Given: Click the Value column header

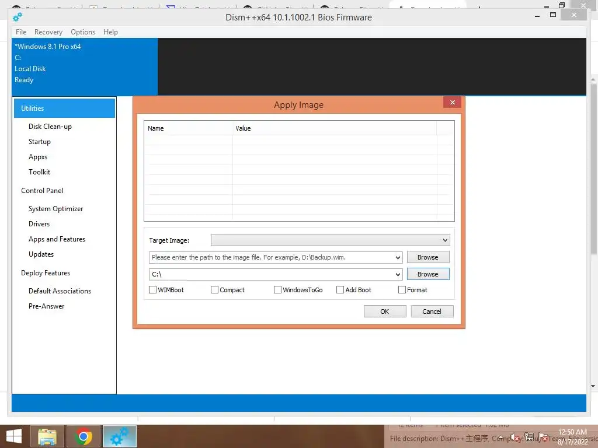Looking at the screenshot, I should tap(334, 128).
